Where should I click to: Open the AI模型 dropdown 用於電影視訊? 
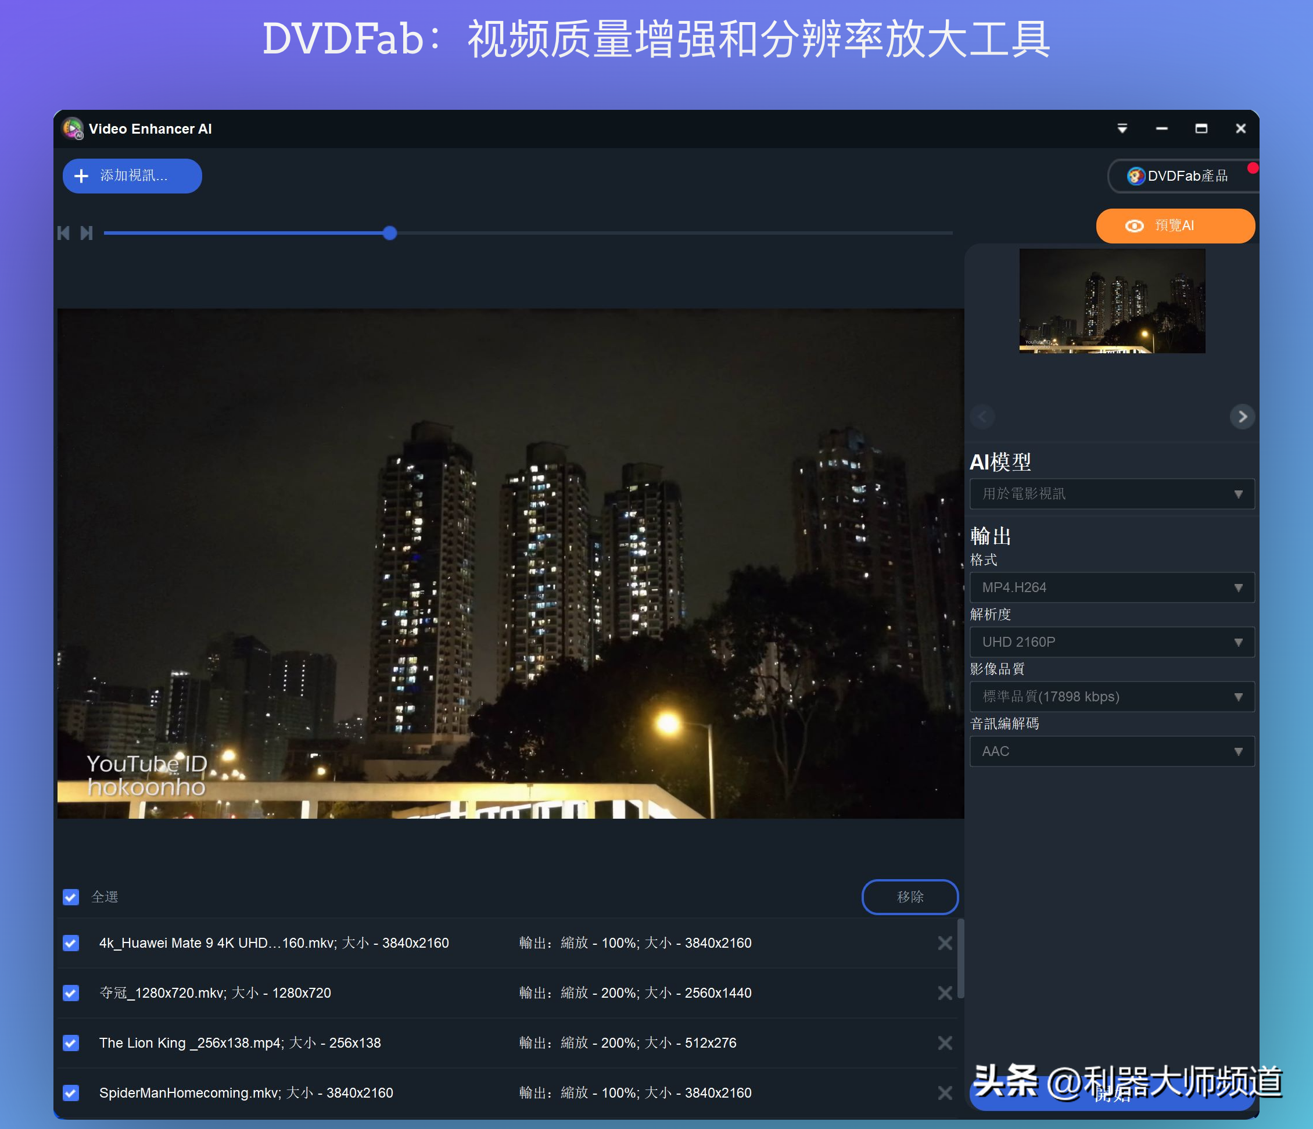click(1112, 494)
